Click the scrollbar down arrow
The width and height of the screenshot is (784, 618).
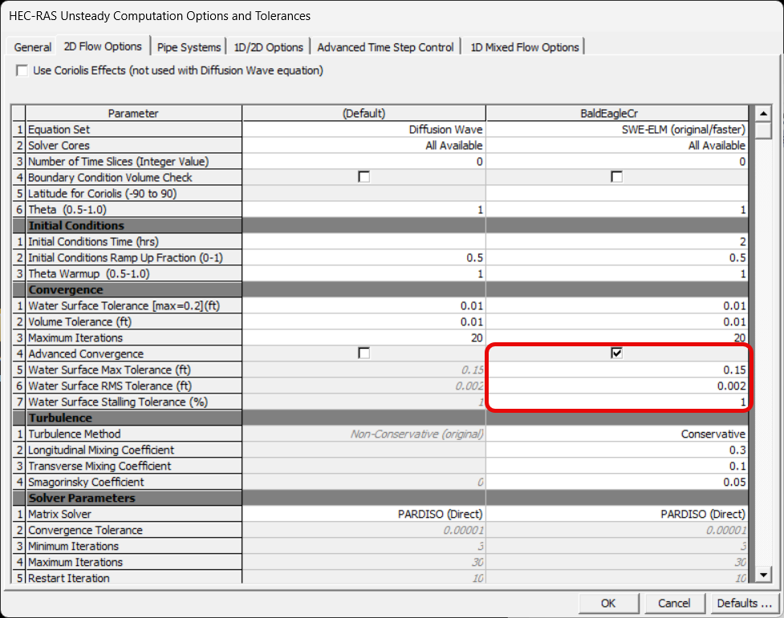coord(763,574)
